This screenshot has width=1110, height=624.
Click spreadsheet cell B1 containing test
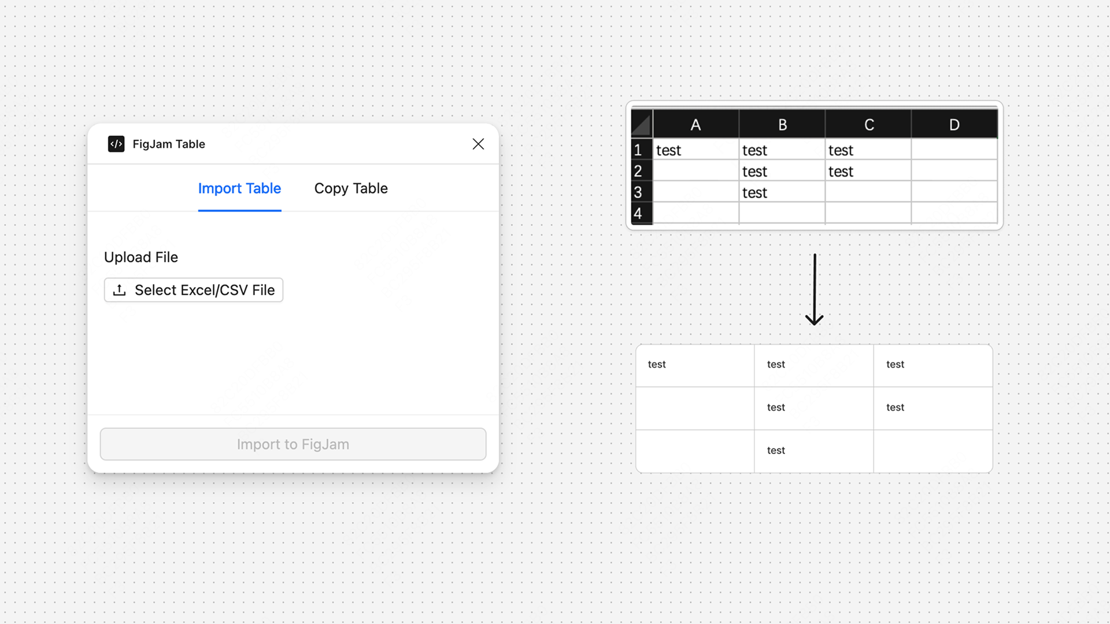(x=782, y=150)
